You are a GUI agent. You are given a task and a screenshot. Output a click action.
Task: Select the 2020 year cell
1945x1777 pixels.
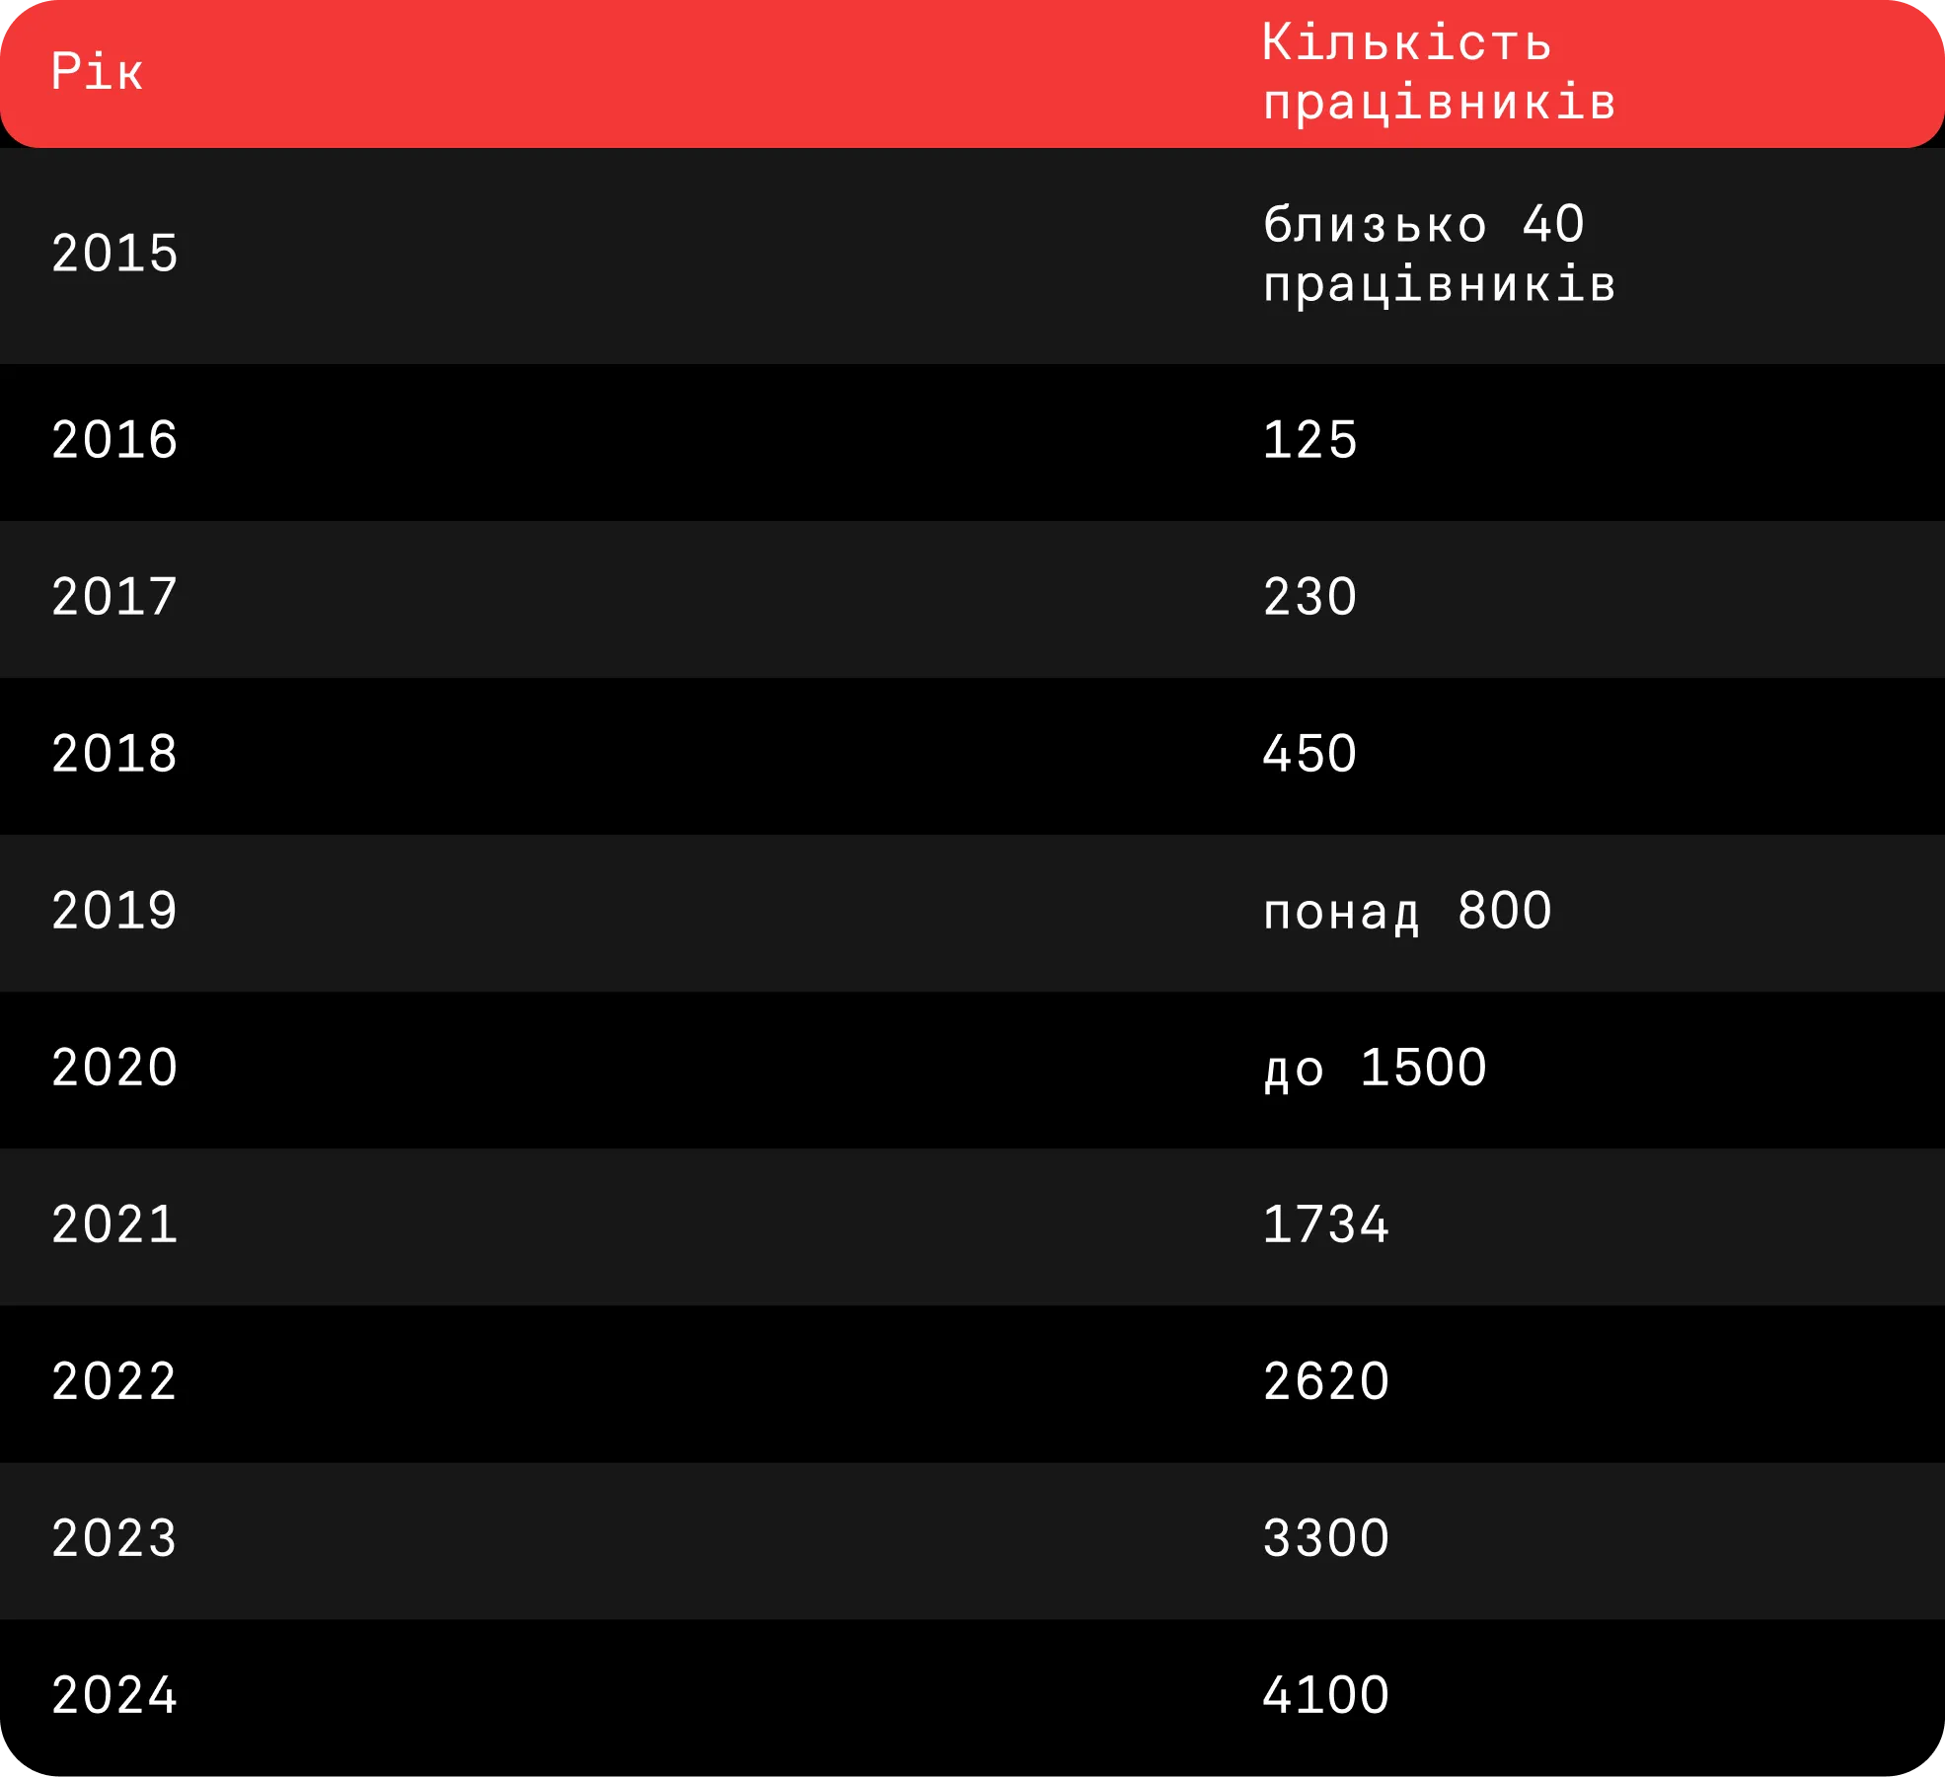[x=114, y=1068]
